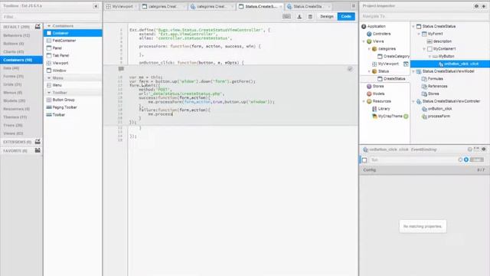
Task: Select the Panel component
Action: [73, 48]
